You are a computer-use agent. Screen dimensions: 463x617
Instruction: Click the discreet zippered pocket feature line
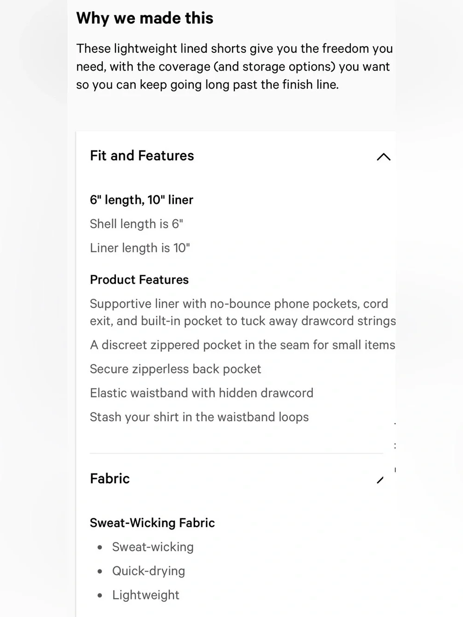(242, 345)
